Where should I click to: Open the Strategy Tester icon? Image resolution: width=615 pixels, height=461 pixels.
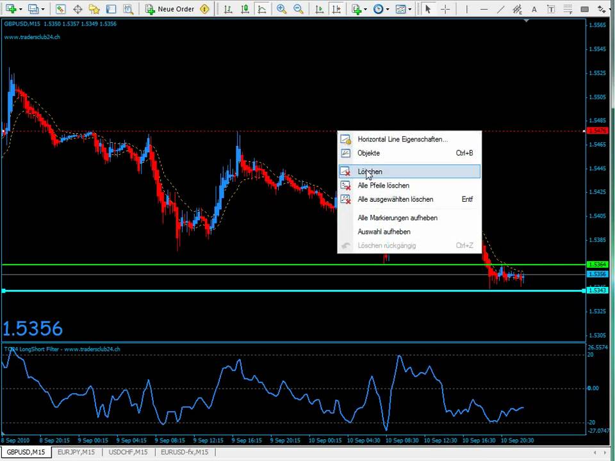coord(128,8)
